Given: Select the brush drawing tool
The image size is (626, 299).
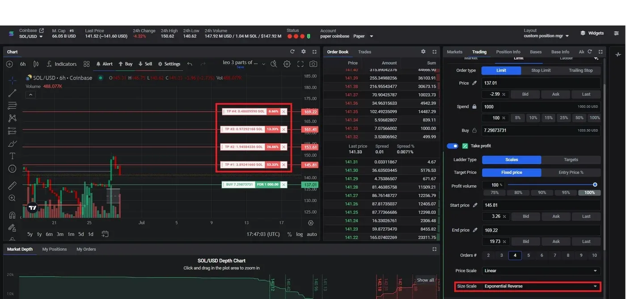Looking at the screenshot, I should pos(12,143).
